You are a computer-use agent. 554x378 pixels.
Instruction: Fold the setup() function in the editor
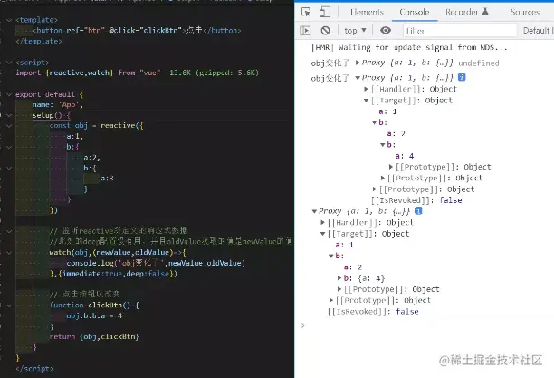(9, 115)
